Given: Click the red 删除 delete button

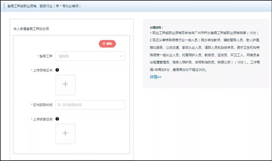Looking at the screenshot, I should pos(107,44).
